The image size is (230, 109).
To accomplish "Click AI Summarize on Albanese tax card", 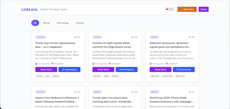I will click(184, 70).
